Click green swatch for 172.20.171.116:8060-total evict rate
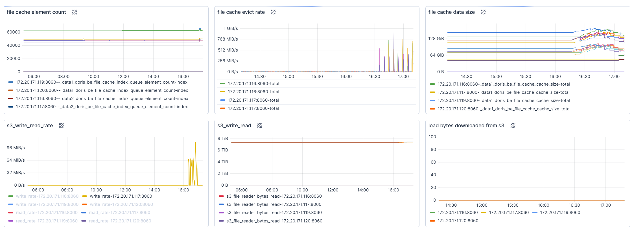 click(223, 84)
